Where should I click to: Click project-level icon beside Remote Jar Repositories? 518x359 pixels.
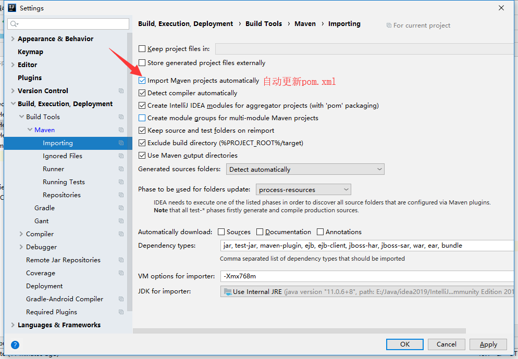coord(121,260)
